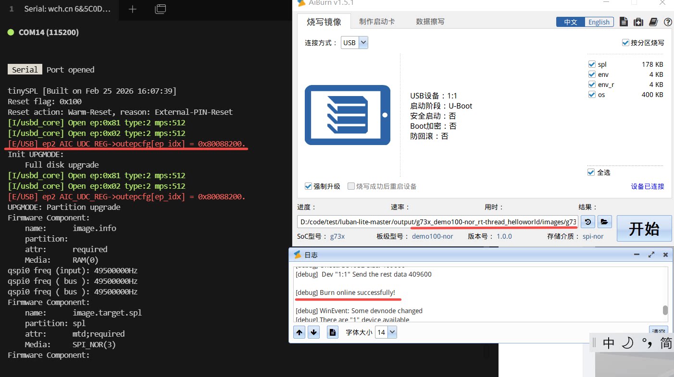Image resolution: width=674 pixels, height=377 pixels.
Task: Click the 'Reset flag: 0x100' terminal line
Action: point(45,101)
